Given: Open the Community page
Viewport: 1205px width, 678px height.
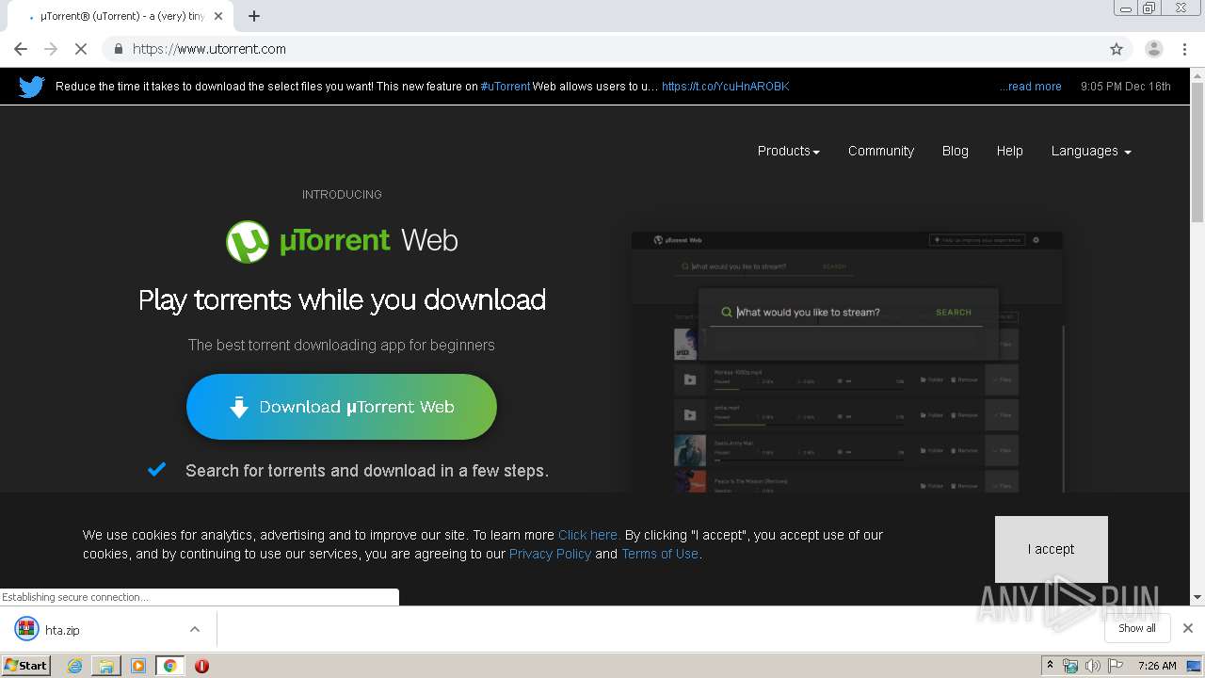Looking at the screenshot, I should click(x=880, y=151).
